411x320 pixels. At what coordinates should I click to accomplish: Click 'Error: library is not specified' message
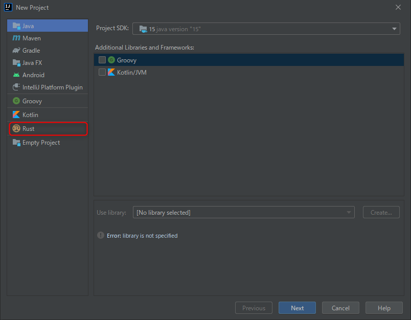click(x=142, y=236)
